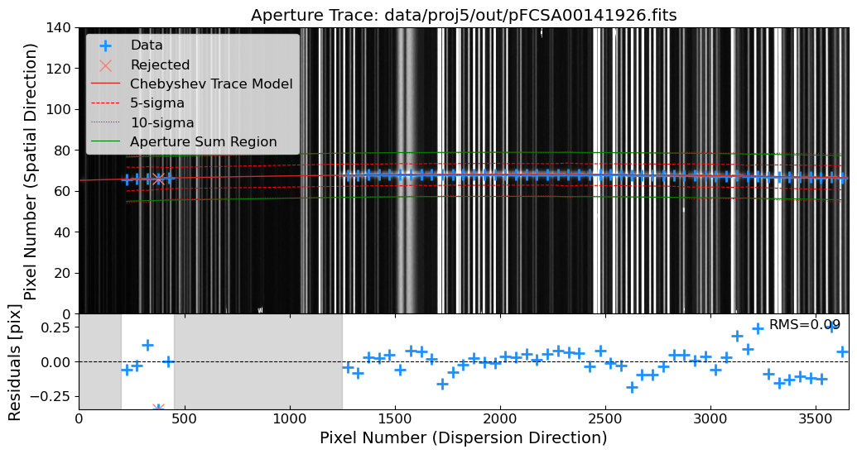Screen dimensions: 857x454
Task: Select the solid red Chebyshev legend line
Action: click(x=105, y=84)
